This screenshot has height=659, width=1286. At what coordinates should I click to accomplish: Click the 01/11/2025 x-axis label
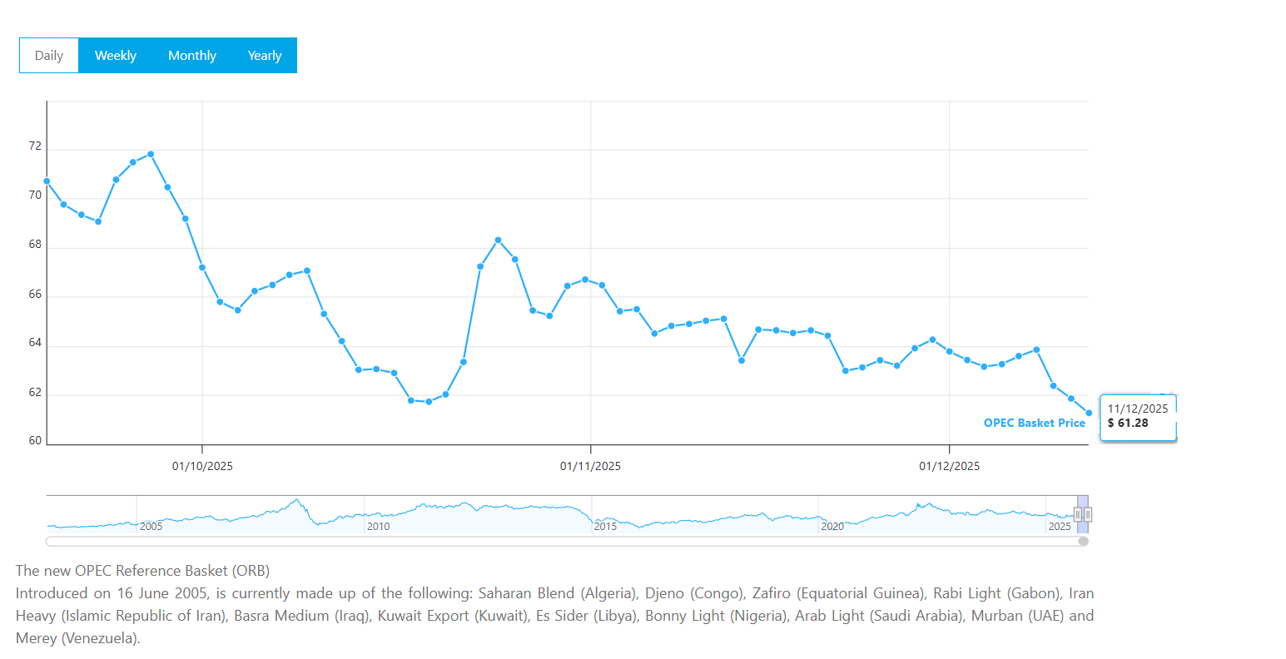point(590,466)
